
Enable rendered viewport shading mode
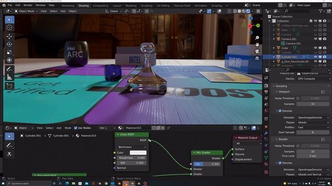tap(248, 11)
